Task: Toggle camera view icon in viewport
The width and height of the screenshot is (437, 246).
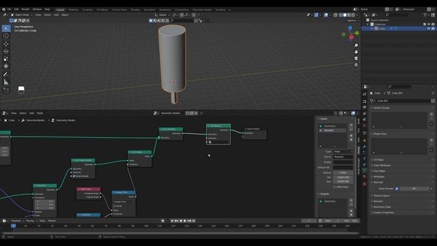Action: point(356,58)
